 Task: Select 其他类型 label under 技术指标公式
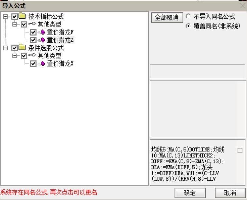pyautogui.click(x=49, y=24)
